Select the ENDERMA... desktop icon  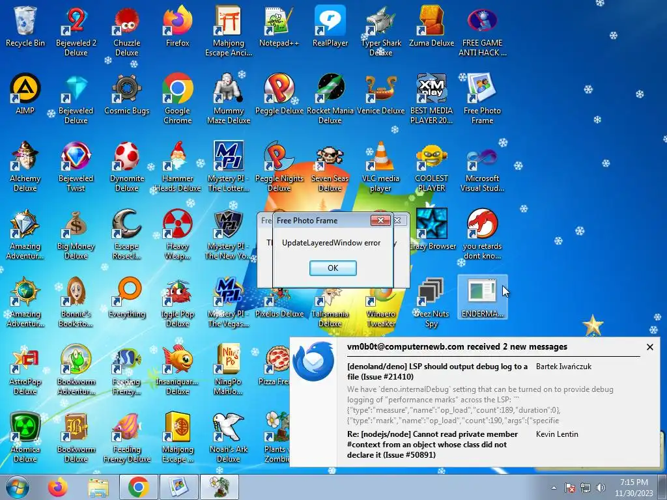[483, 298]
